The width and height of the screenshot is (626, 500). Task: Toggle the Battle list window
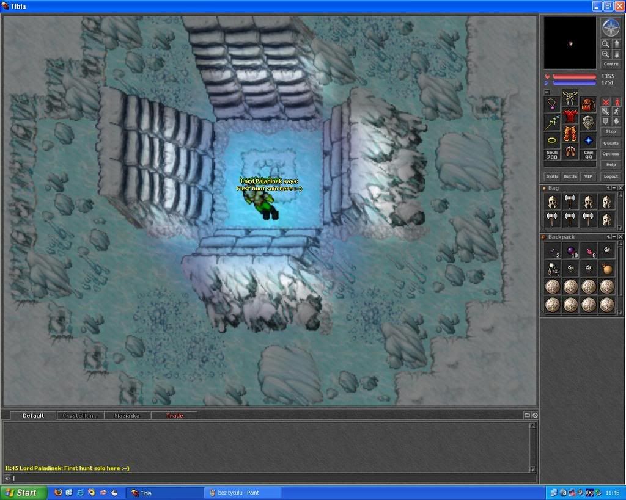click(570, 176)
